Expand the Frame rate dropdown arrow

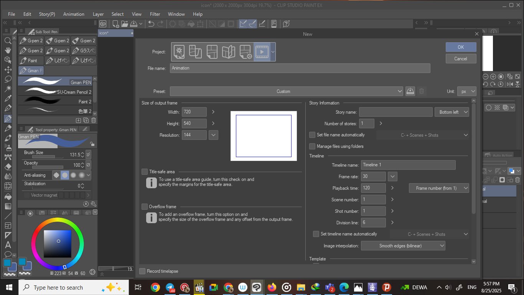(x=392, y=177)
